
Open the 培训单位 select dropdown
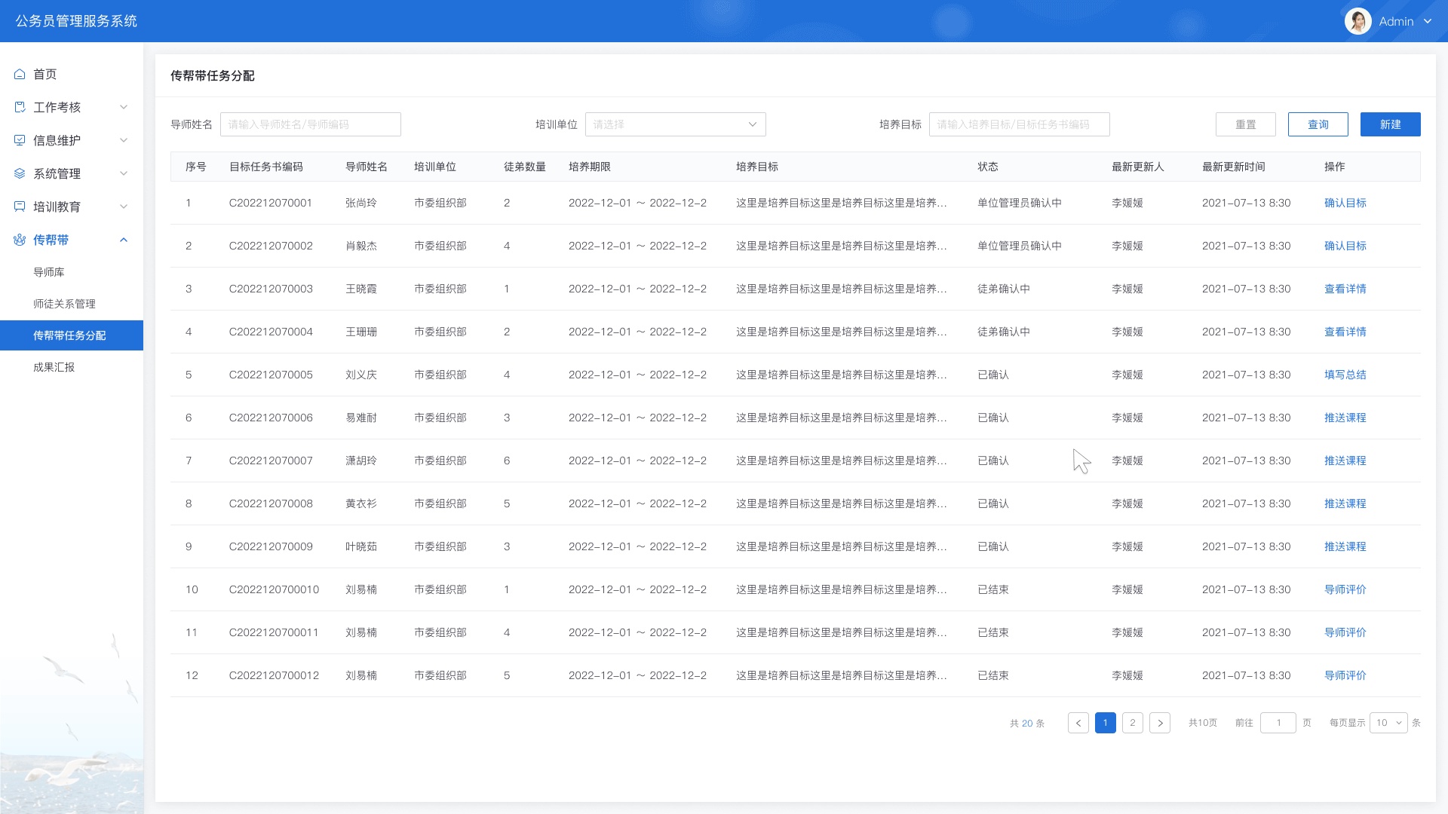(x=675, y=124)
